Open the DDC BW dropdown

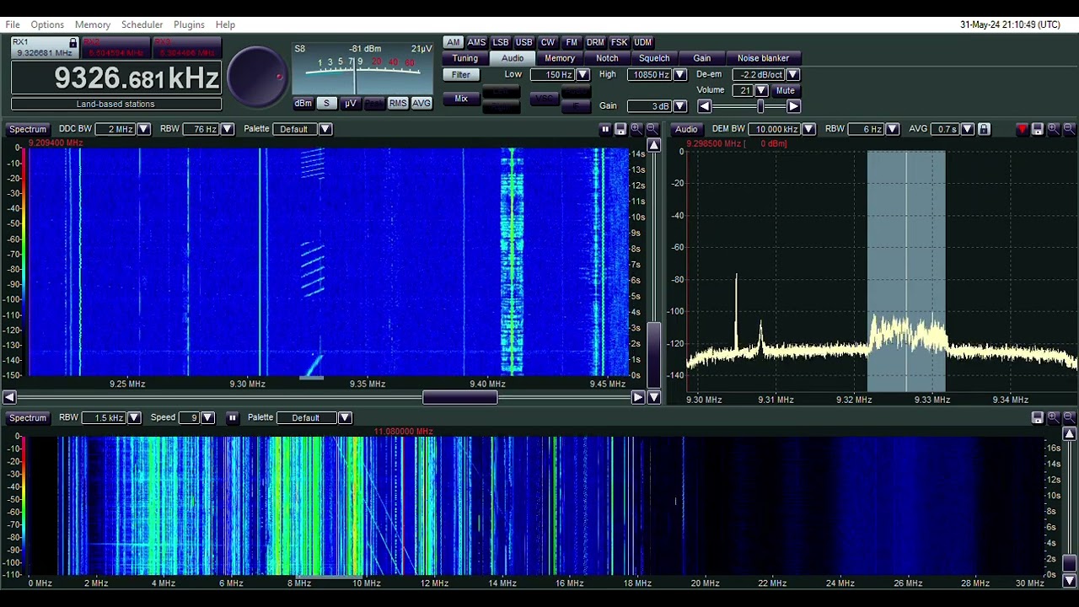pos(144,129)
